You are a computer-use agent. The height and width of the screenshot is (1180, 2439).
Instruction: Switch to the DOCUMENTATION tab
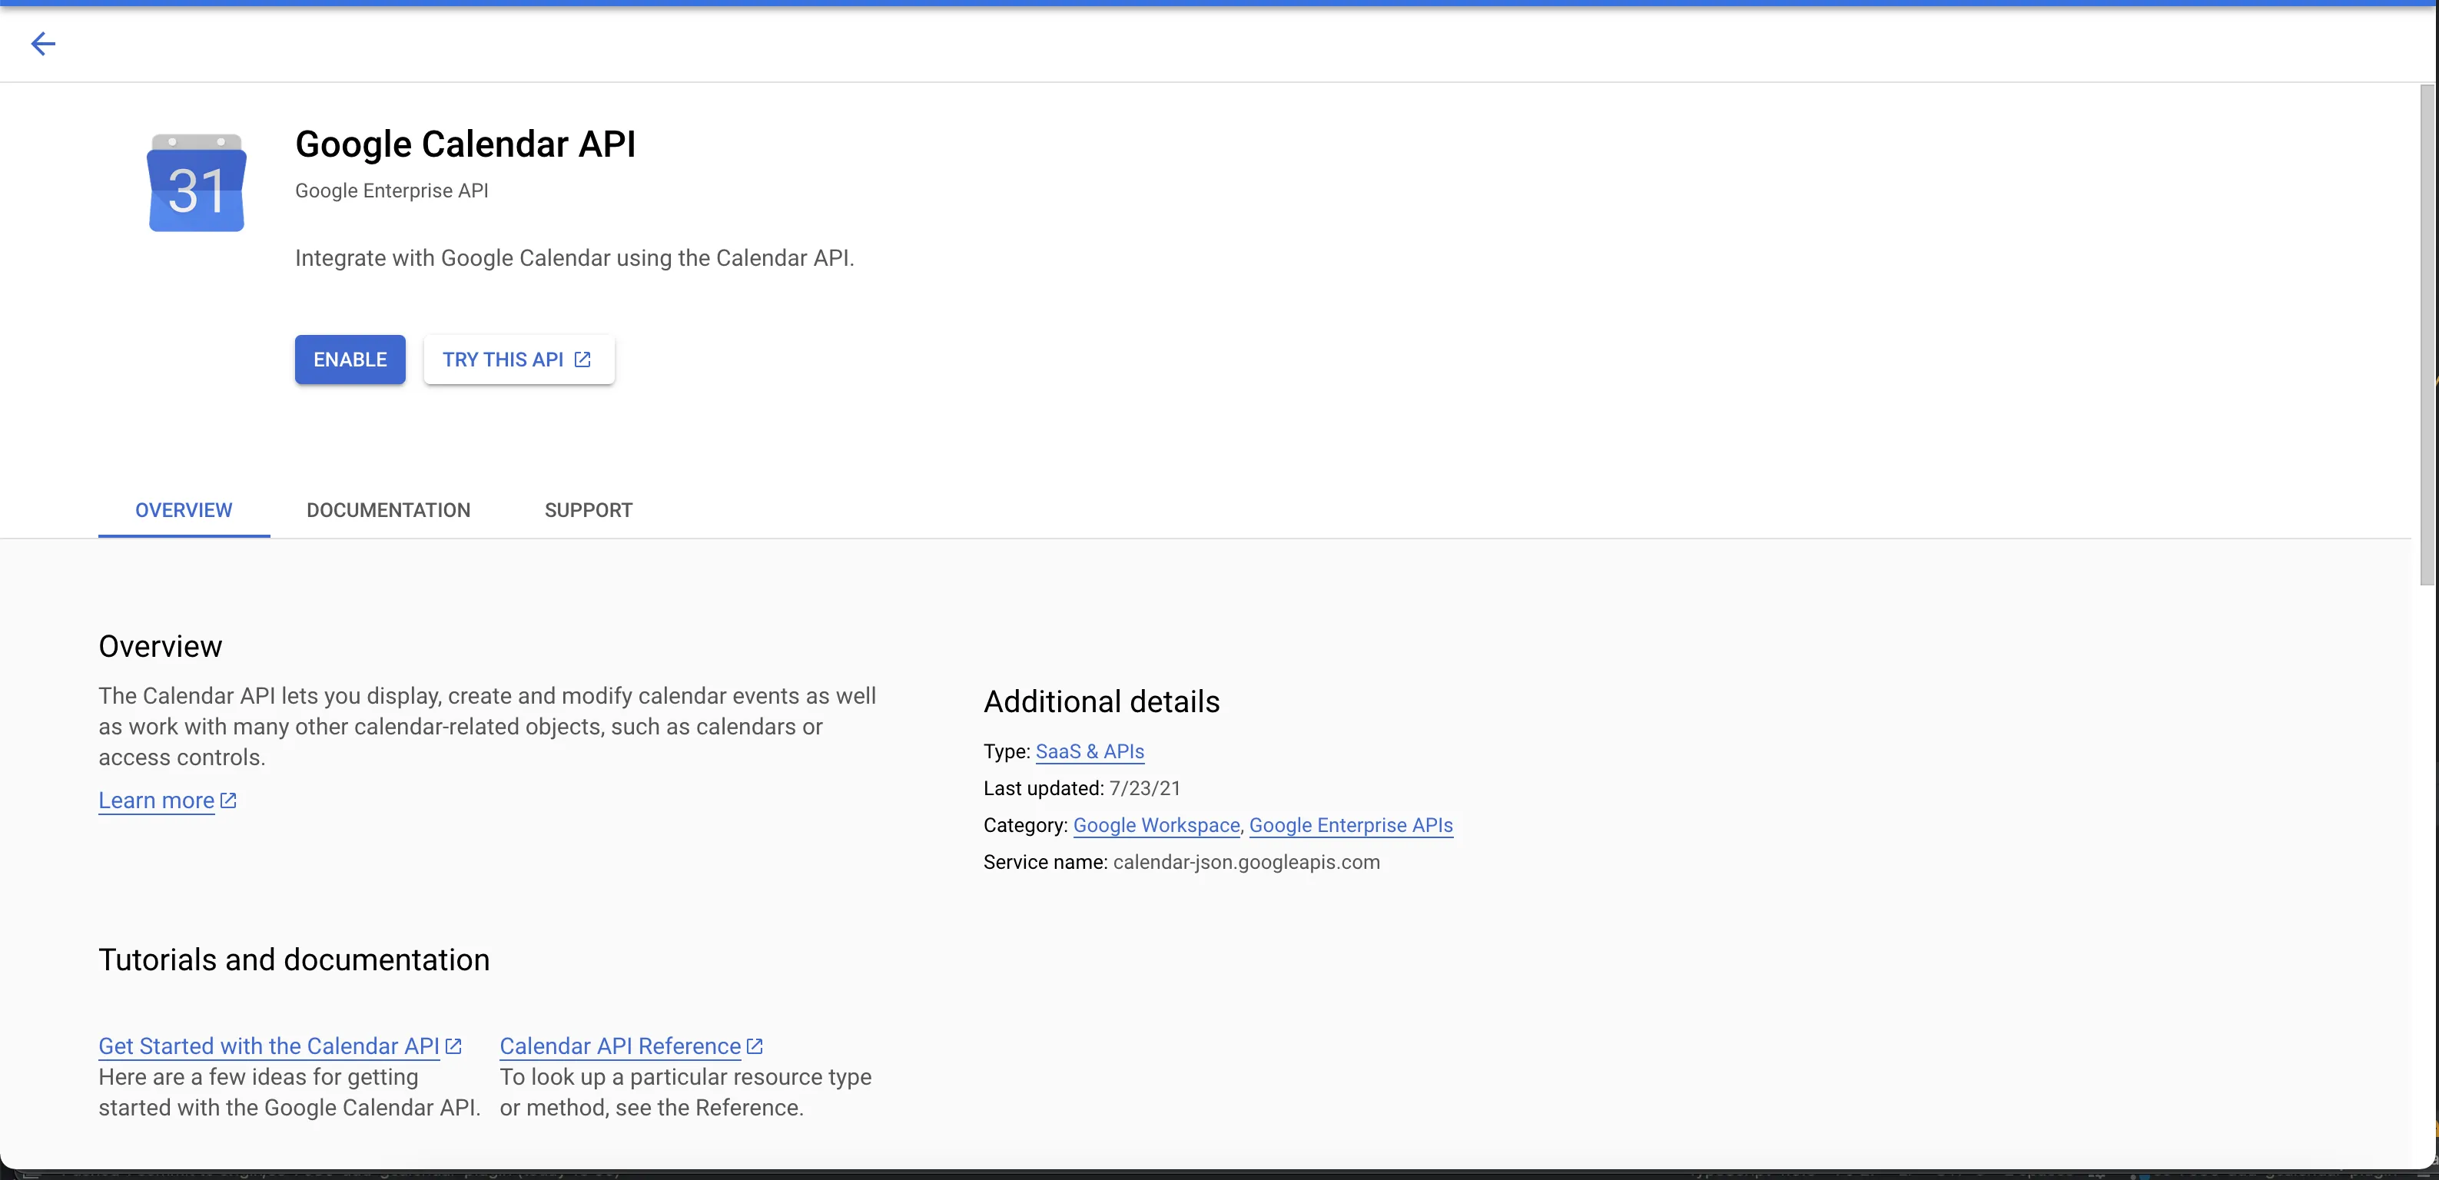tap(388, 509)
